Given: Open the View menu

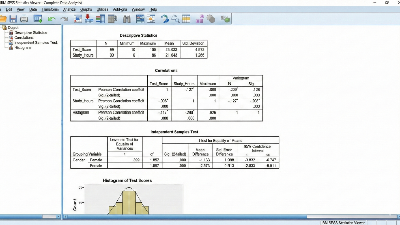Looking at the screenshot, I should [x=21, y=9].
